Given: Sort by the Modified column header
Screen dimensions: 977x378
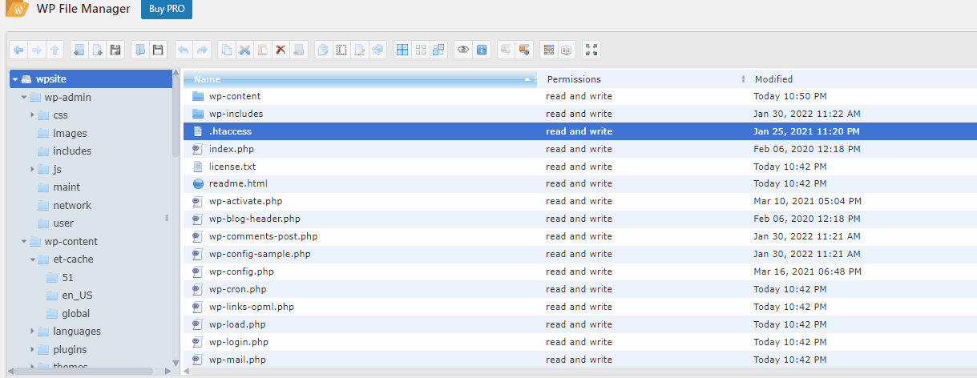Looking at the screenshot, I should (862, 79).
